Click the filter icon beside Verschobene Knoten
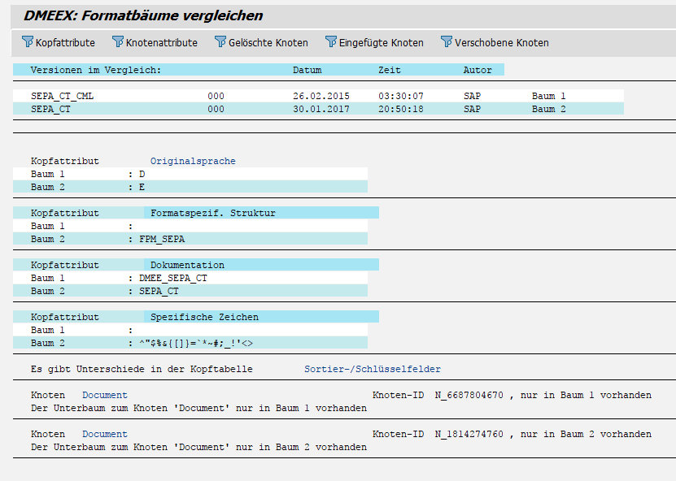676x481 pixels. (x=447, y=42)
